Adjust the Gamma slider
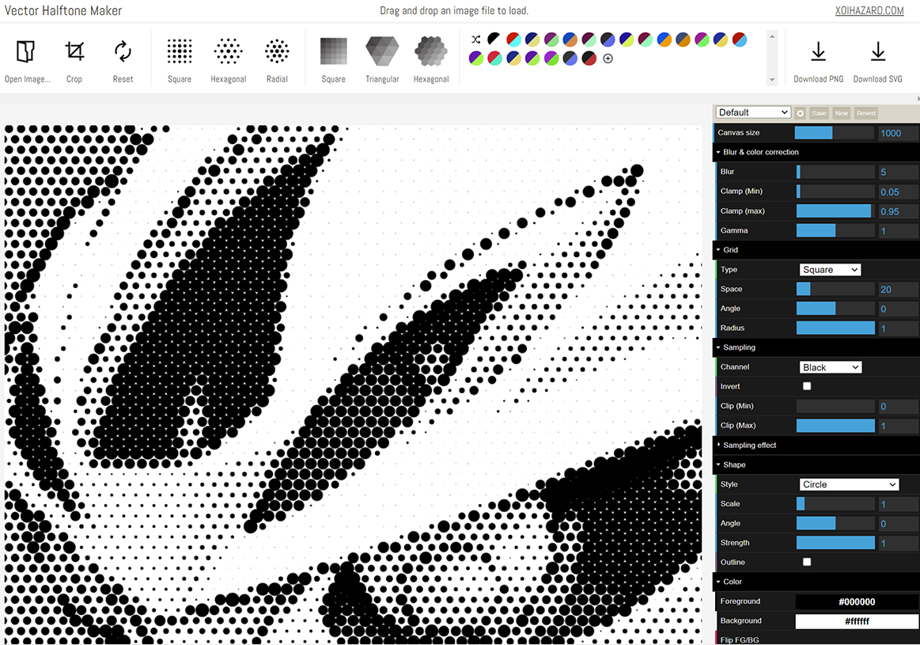920x645 pixels. pos(835,230)
